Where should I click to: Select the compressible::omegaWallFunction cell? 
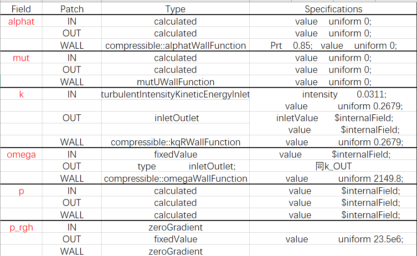pos(175,179)
